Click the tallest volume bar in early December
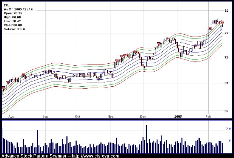 (146, 139)
